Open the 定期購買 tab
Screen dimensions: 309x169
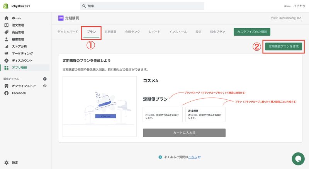110,32
